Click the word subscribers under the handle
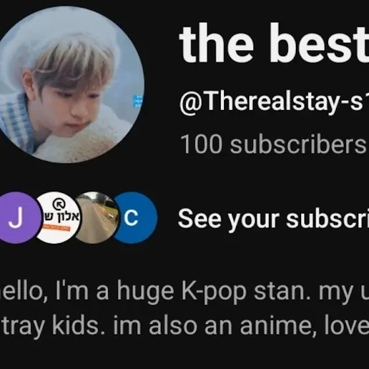Image resolution: width=369 pixels, height=369 pixels. tap(298, 144)
